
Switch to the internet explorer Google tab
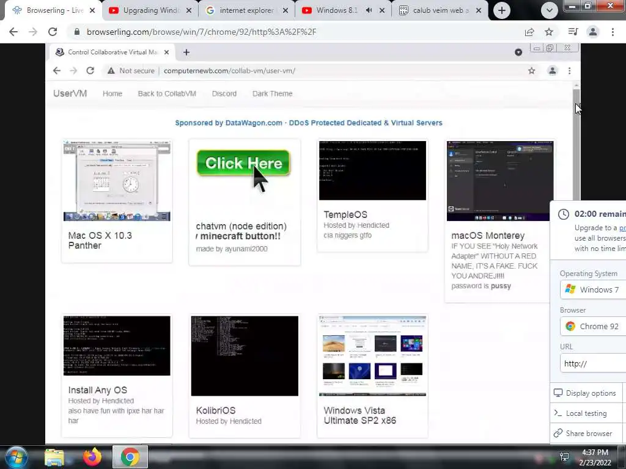(246, 10)
